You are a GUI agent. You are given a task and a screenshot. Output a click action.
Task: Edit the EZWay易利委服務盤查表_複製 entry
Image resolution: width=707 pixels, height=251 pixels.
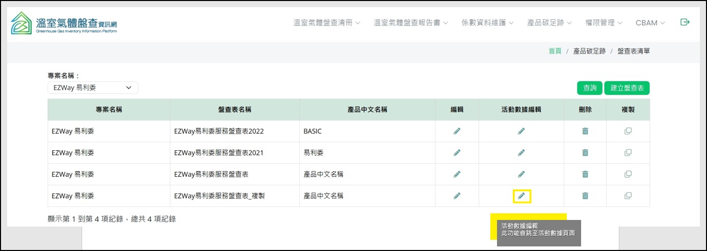pos(457,196)
